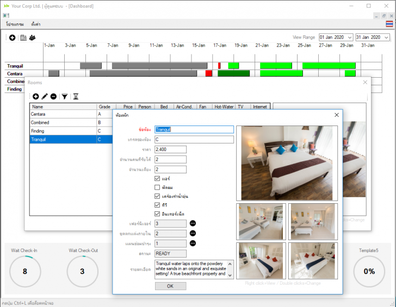Open furniture details ellipsis button beside value 3
The height and width of the screenshot is (307, 396).
(x=193, y=223)
